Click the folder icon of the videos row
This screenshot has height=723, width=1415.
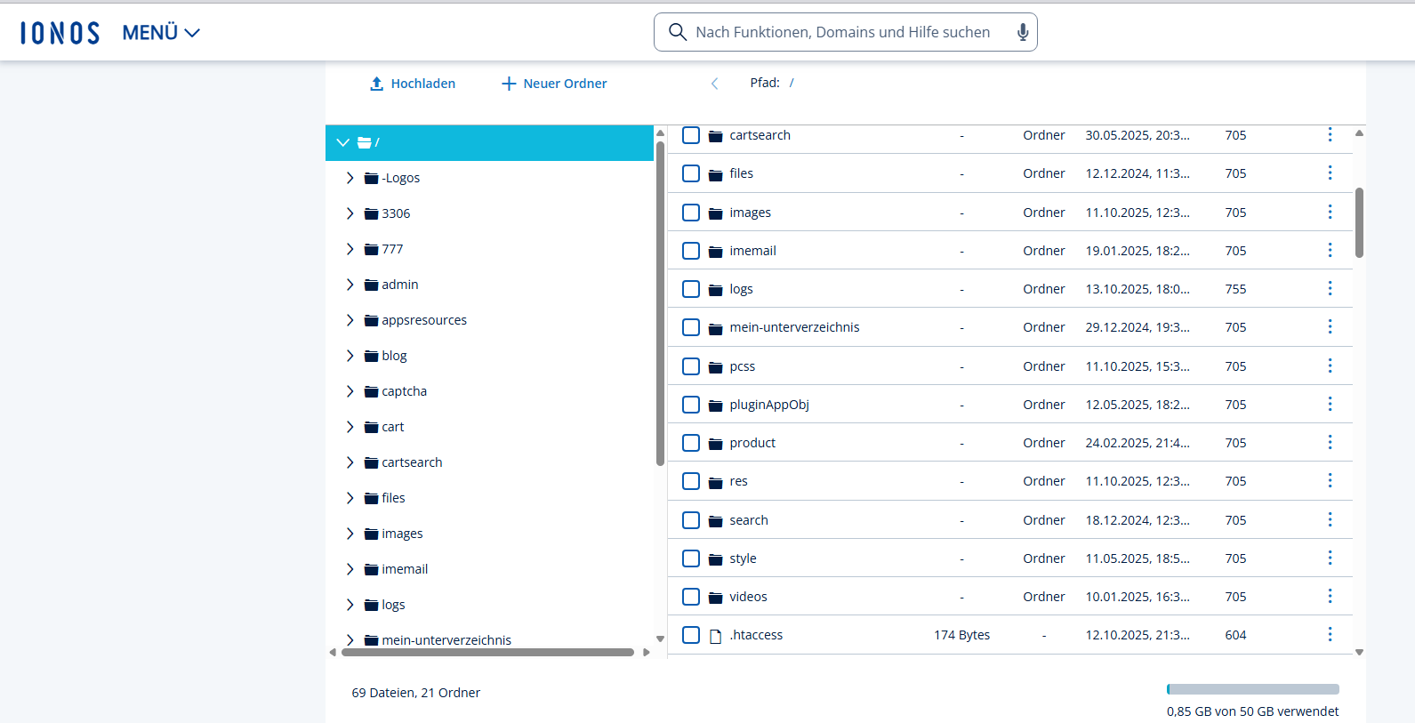715,598
